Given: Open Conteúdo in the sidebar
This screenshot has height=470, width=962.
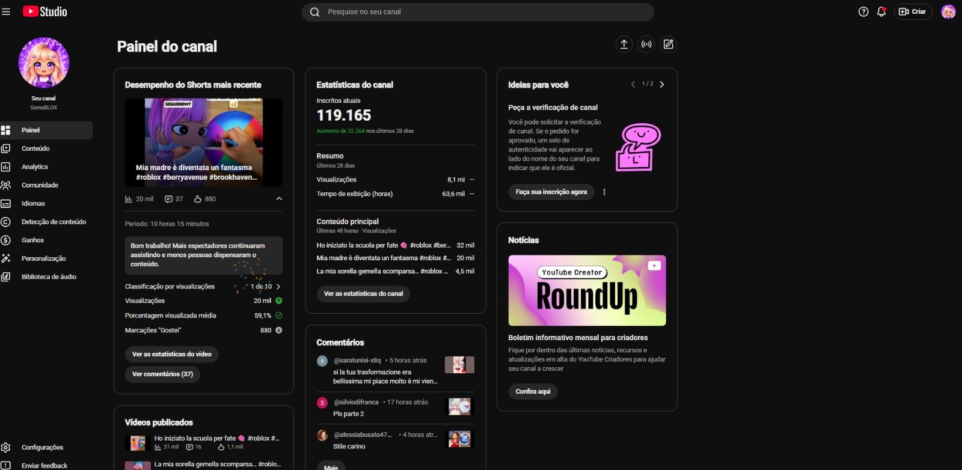Looking at the screenshot, I should (46, 148).
